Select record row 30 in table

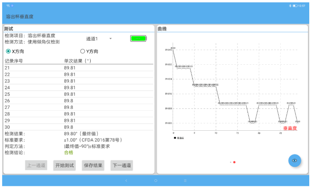point(79,127)
